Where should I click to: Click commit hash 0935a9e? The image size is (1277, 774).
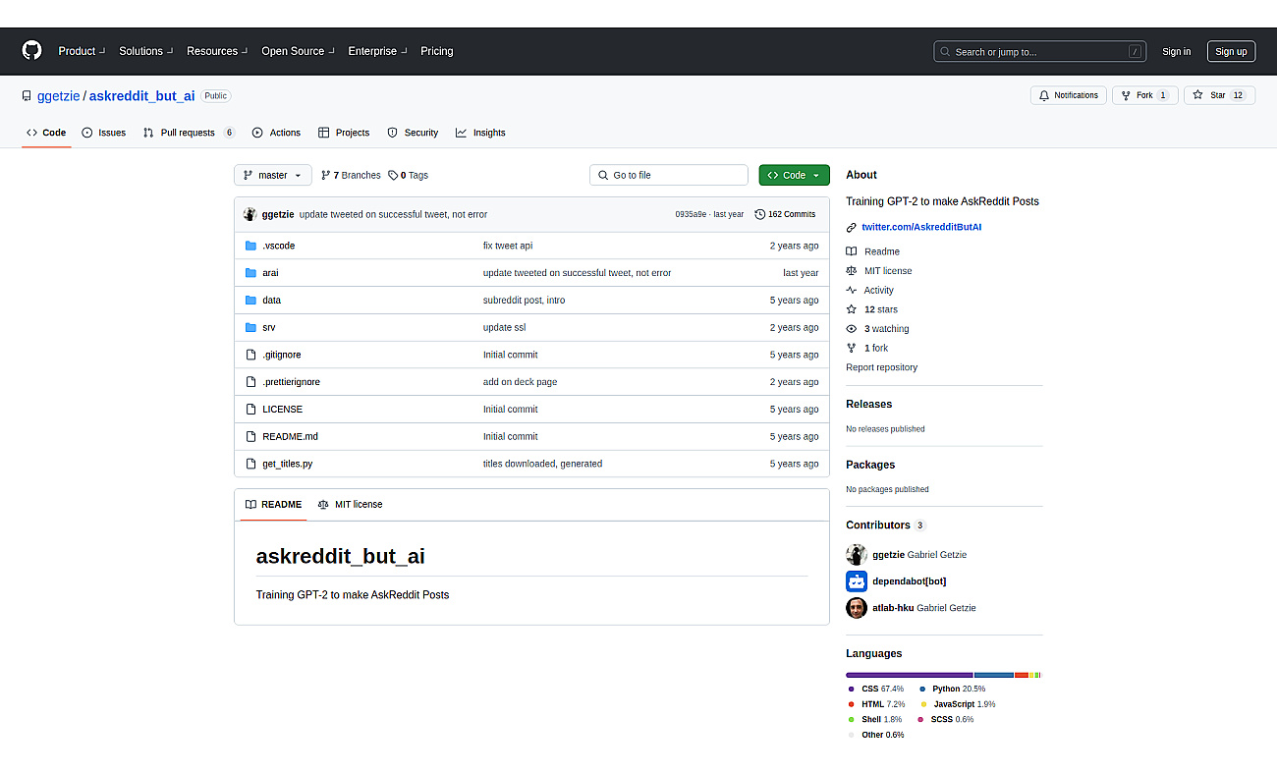[690, 214]
